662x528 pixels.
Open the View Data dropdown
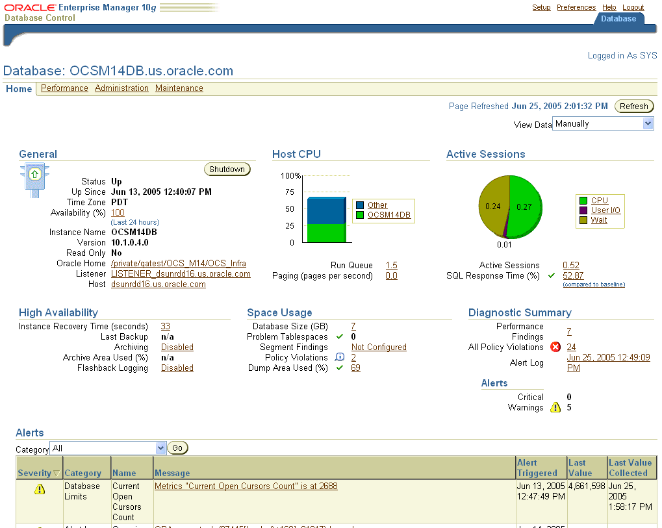[648, 124]
